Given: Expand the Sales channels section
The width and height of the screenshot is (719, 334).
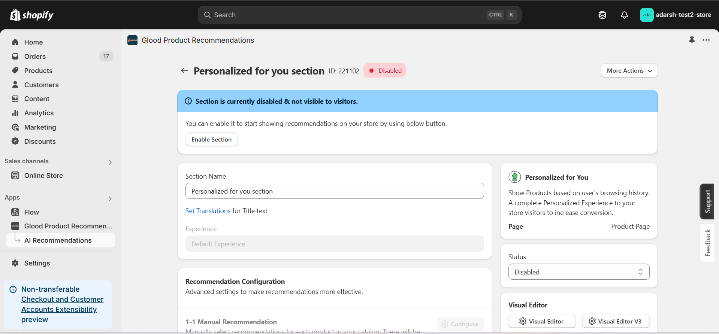Looking at the screenshot, I should point(110,162).
